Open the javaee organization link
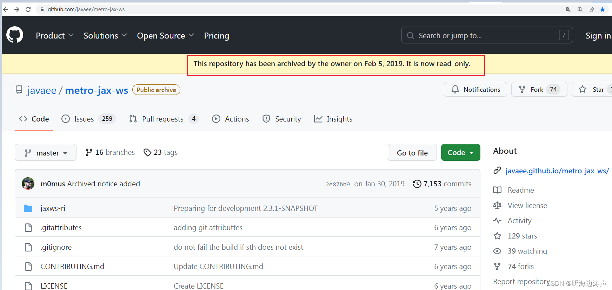 click(x=42, y=90)
